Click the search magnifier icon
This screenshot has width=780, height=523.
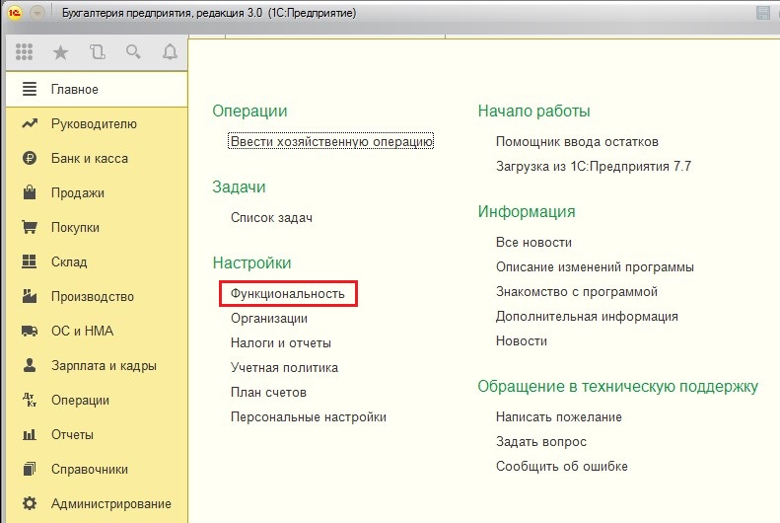click(133, 51)
